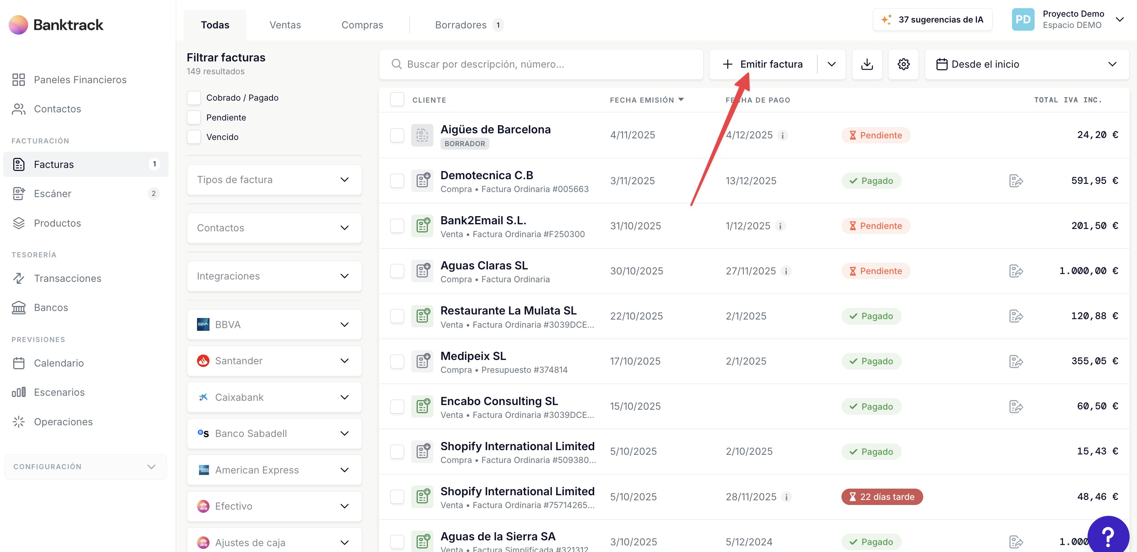Focus the invoice search field

coord(541,64)
